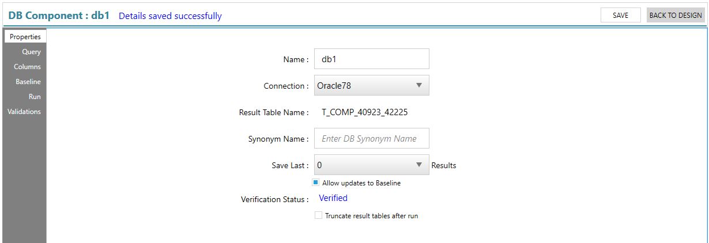Click BACK TO DESIGN button
The width and height of the screenshot is (709, 243).
pyautogui.click(x=676, y=16)
